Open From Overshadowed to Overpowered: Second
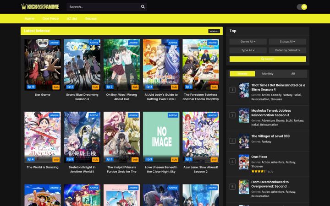 click(x=270, y=184)
